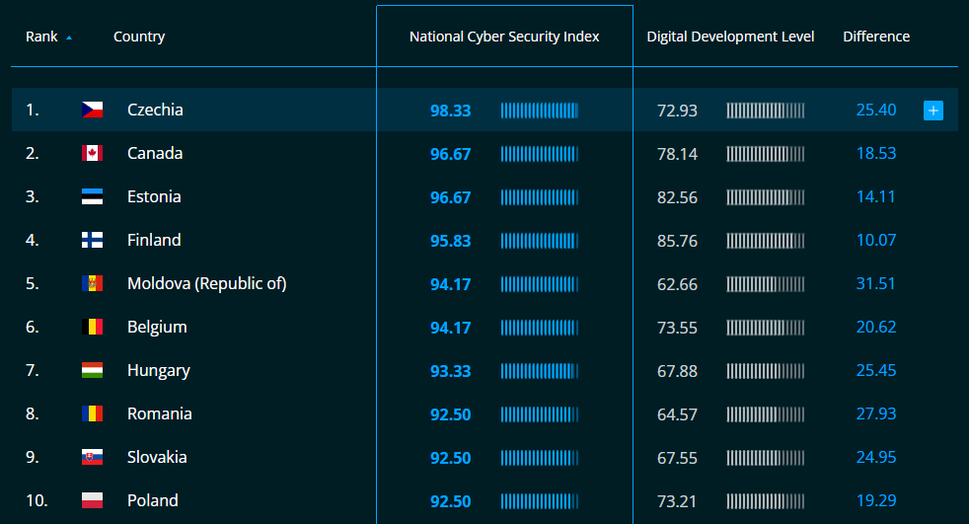Click the Slovakia flag icon
The width and height of the screenshot is (969, 524).
(x=92, y=458)
